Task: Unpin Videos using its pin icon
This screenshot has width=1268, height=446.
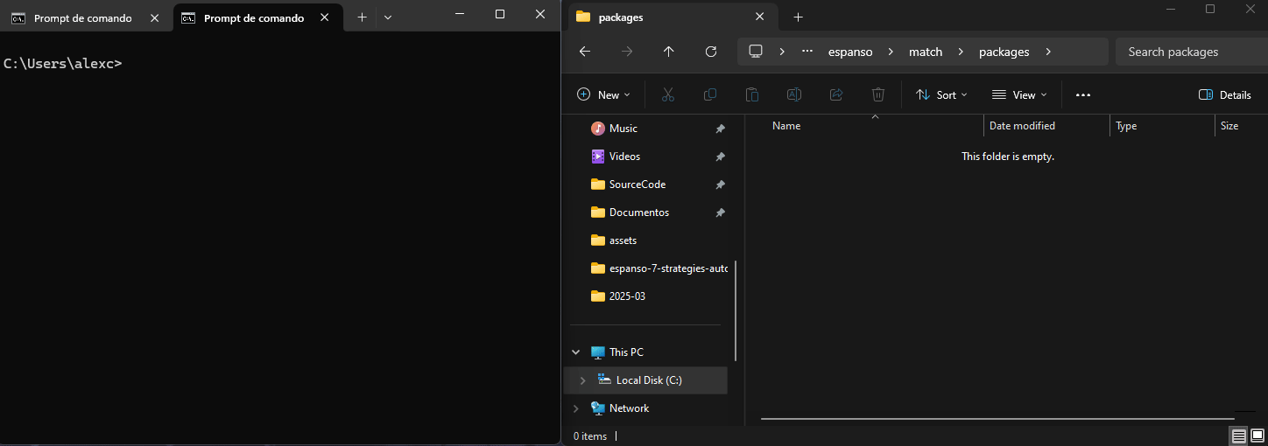Action: coord(720,157)
